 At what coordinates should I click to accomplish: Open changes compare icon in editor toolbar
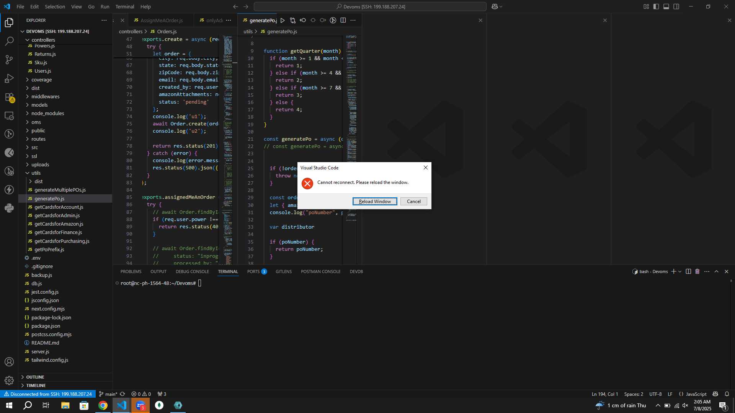pos(293,20)
